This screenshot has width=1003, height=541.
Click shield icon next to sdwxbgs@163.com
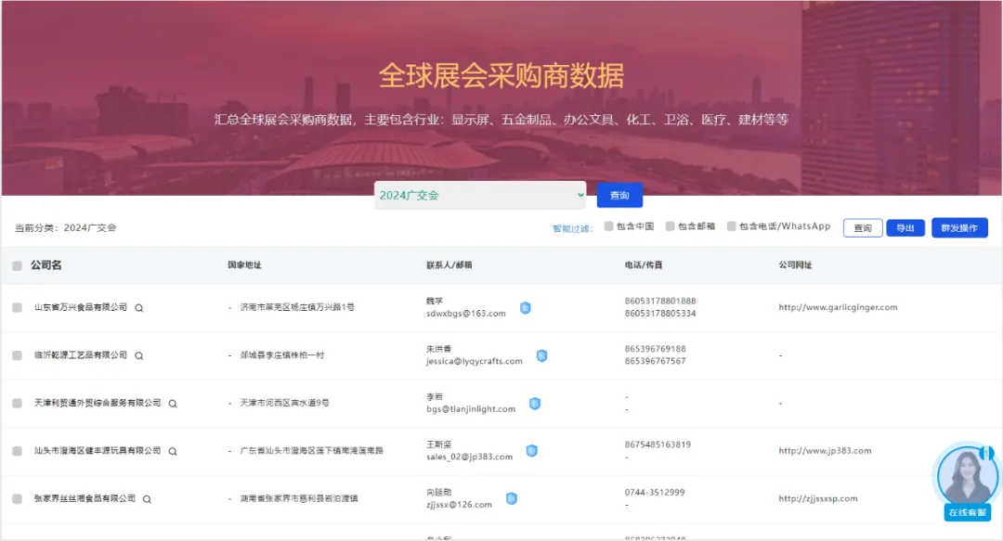pos(525,308)
